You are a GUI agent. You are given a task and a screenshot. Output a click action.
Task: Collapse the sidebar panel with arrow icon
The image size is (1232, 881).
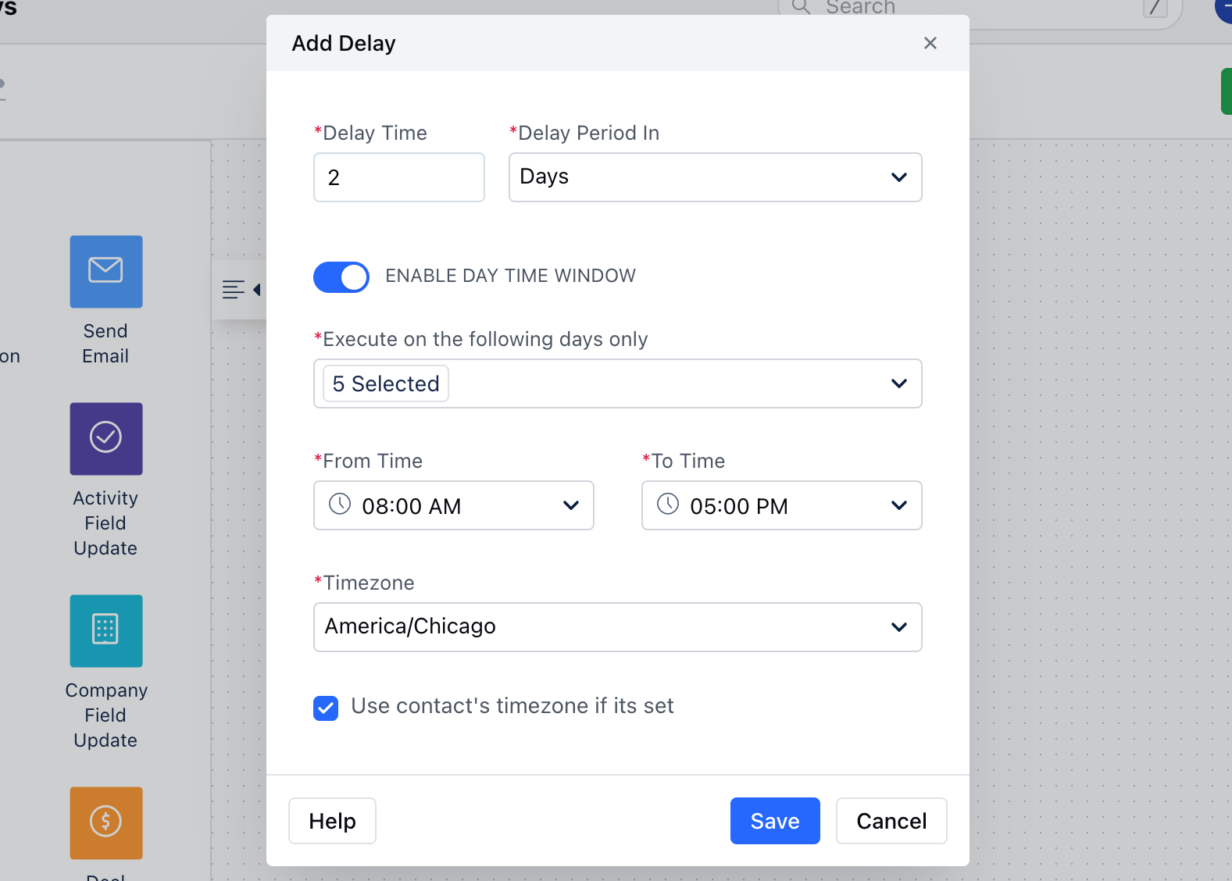tap(241, 290)
